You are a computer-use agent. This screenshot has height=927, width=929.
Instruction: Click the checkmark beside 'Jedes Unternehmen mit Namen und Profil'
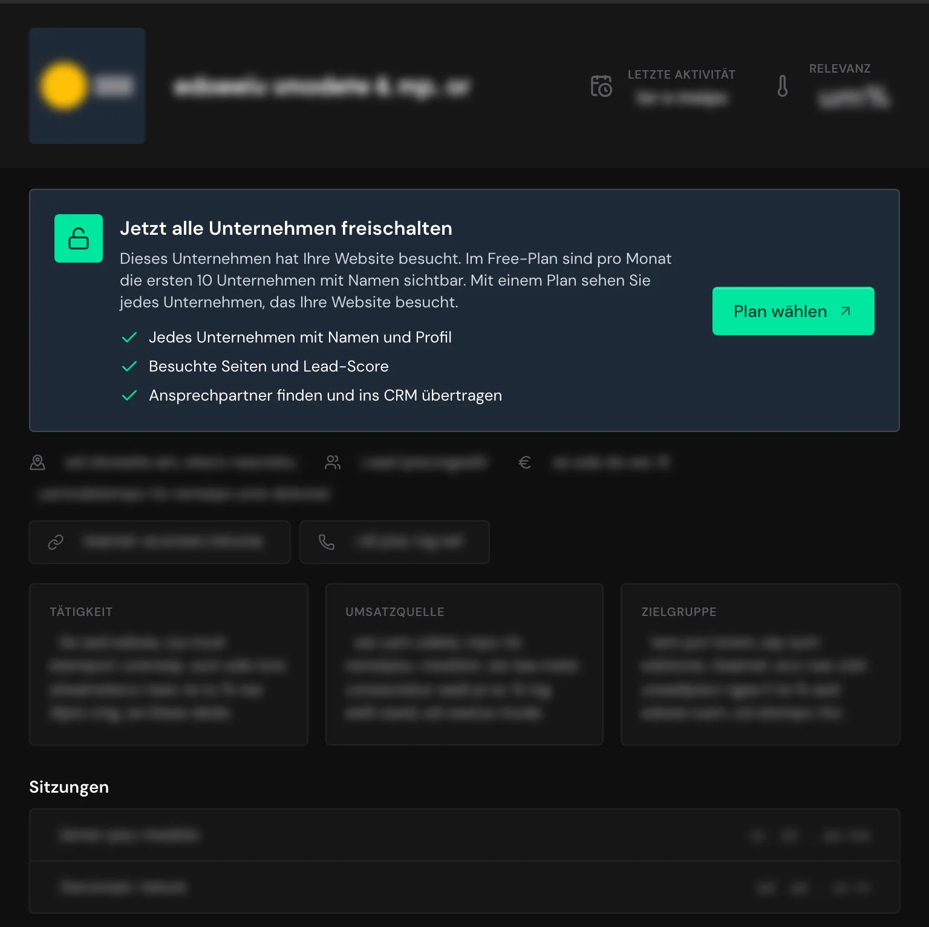[x=129, y=338]
